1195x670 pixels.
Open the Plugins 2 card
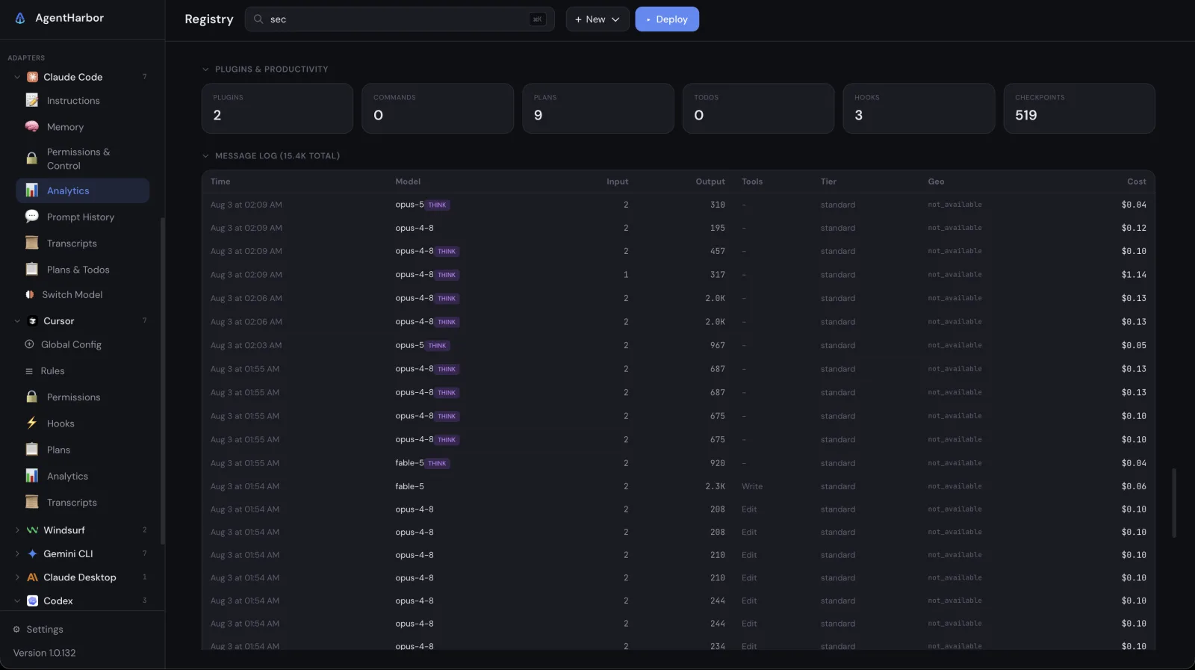click(277, 108)
